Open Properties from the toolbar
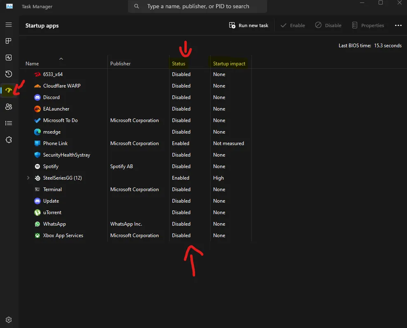Viewport: 407px width, 328px height. coord(368,25)
